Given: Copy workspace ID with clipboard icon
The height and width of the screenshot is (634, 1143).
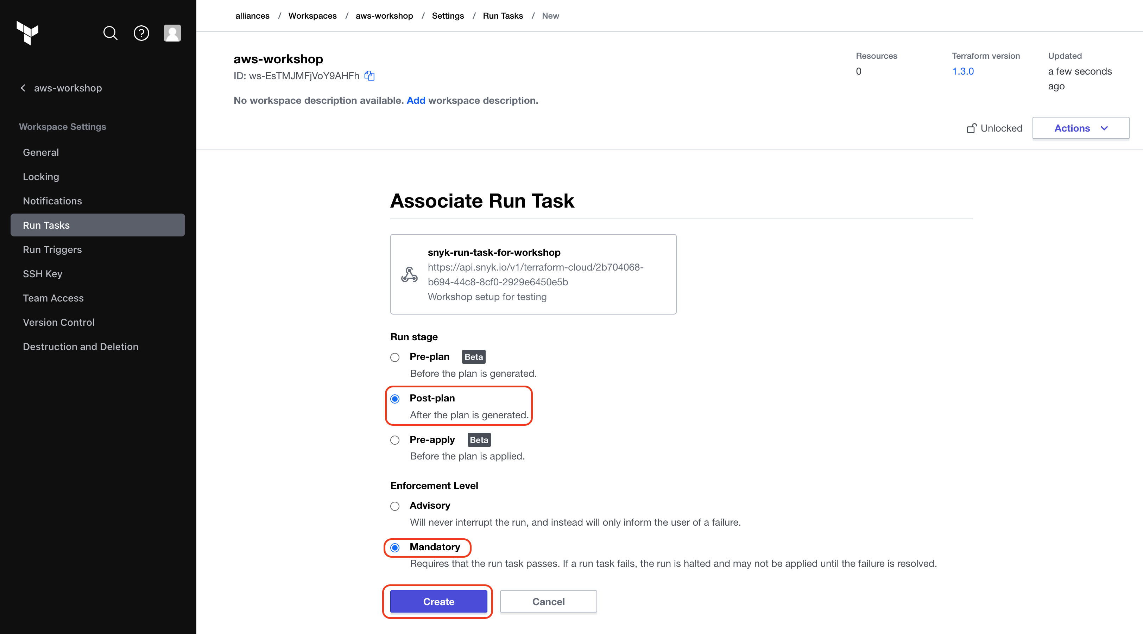Looking at the screenshot, I should pyautogui.click(x=369, y=76).
